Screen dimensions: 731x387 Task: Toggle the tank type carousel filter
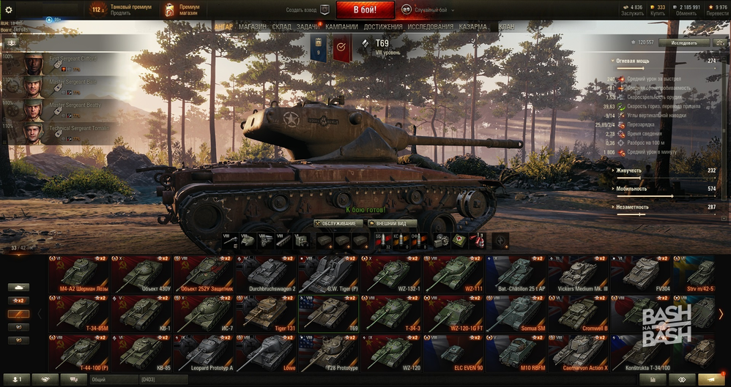click(x=18, y=288)
